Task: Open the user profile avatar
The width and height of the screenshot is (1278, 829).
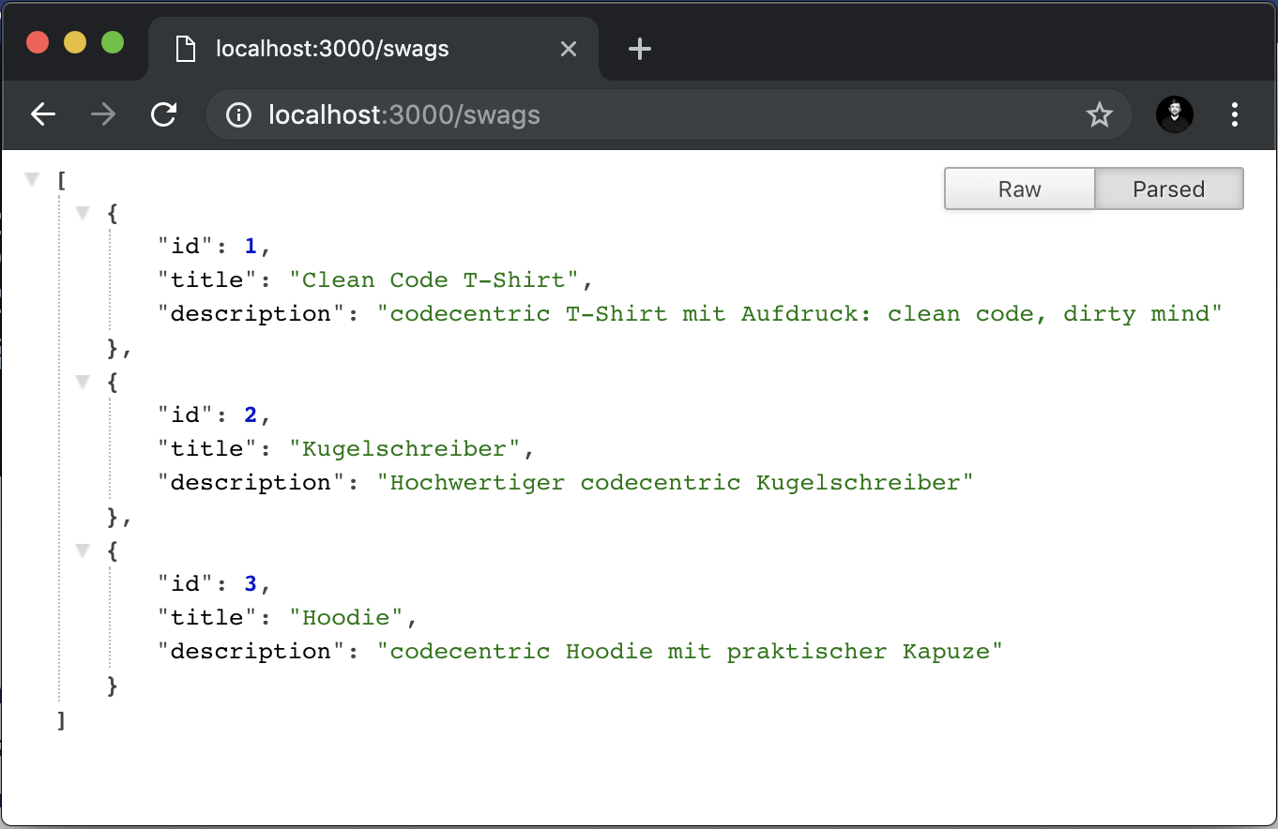Action: (1174, 114)
